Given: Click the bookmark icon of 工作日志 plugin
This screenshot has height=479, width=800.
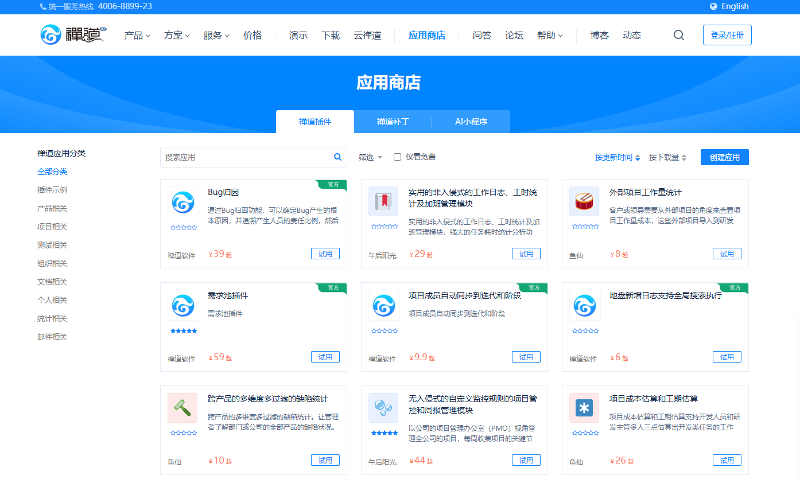Looking at the screenshot, I should tap(383, 201).
